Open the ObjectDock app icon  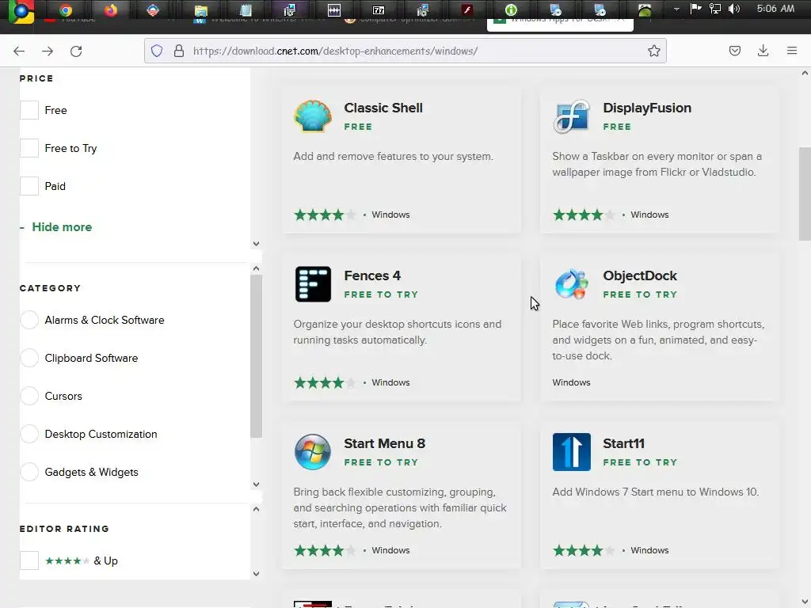click(572, 284)
